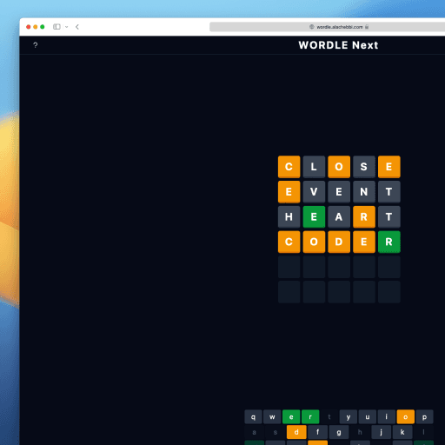The width and height of the screenshot is (445, 445).
Task: Click the lock icon in address bar
Action: click(367, 27)
